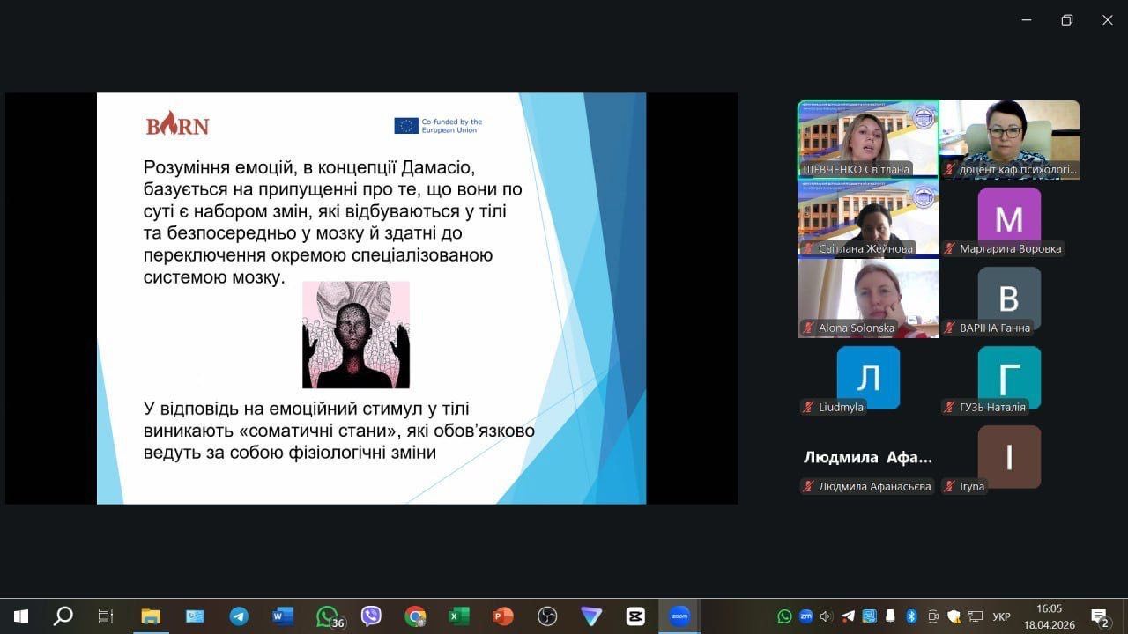The image size is (1128, 634).
Task: Click the shared presentation slide
Action: (x=371, y=298)
